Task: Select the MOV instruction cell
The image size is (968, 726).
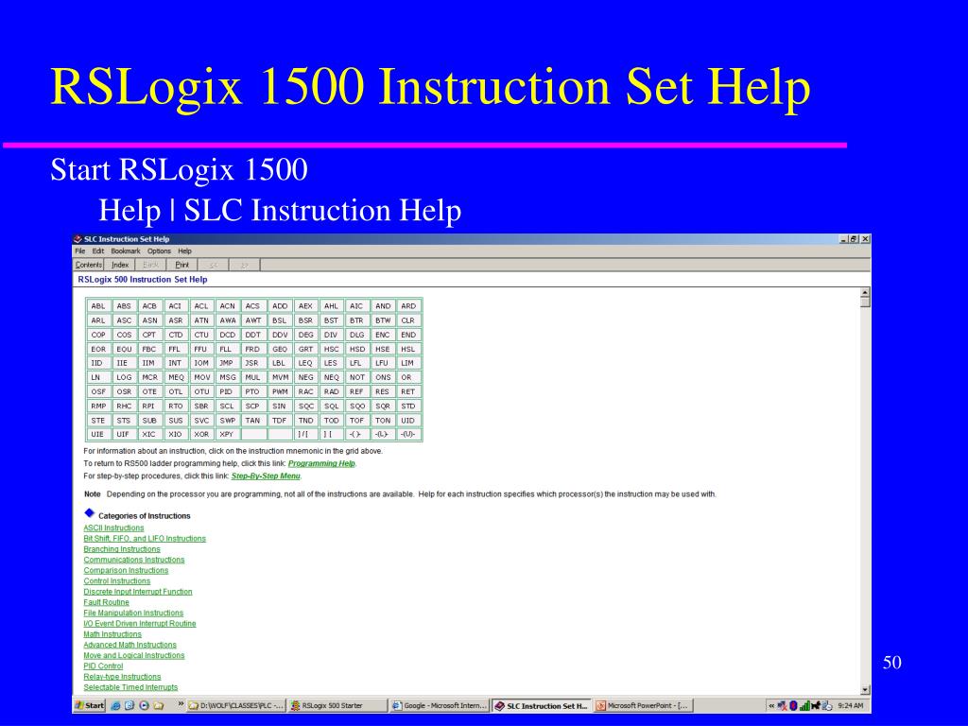Action: (x=201, y=377)
